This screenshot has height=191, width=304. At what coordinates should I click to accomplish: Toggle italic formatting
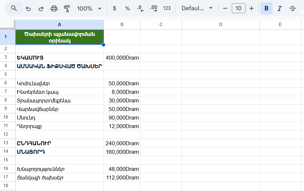point(279,8)
